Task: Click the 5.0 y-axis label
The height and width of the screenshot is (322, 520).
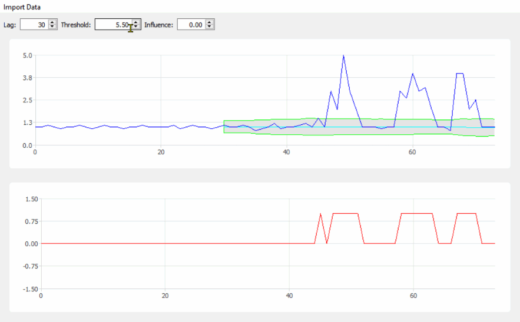Action: [27, 55]
